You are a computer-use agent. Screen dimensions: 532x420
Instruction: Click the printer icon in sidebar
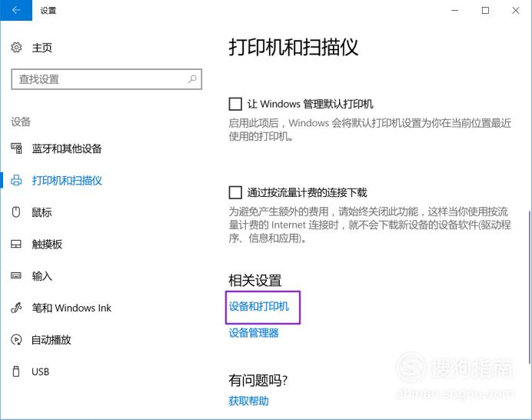[x=16, y=180]
